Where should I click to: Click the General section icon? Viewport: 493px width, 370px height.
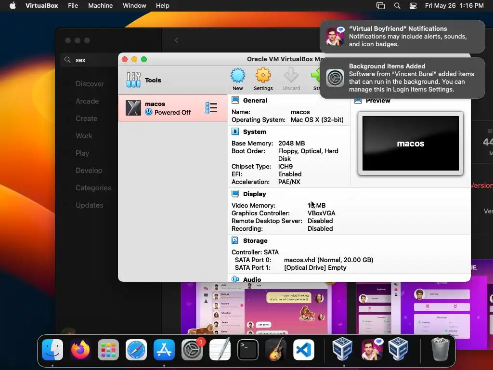coord(235,100)
